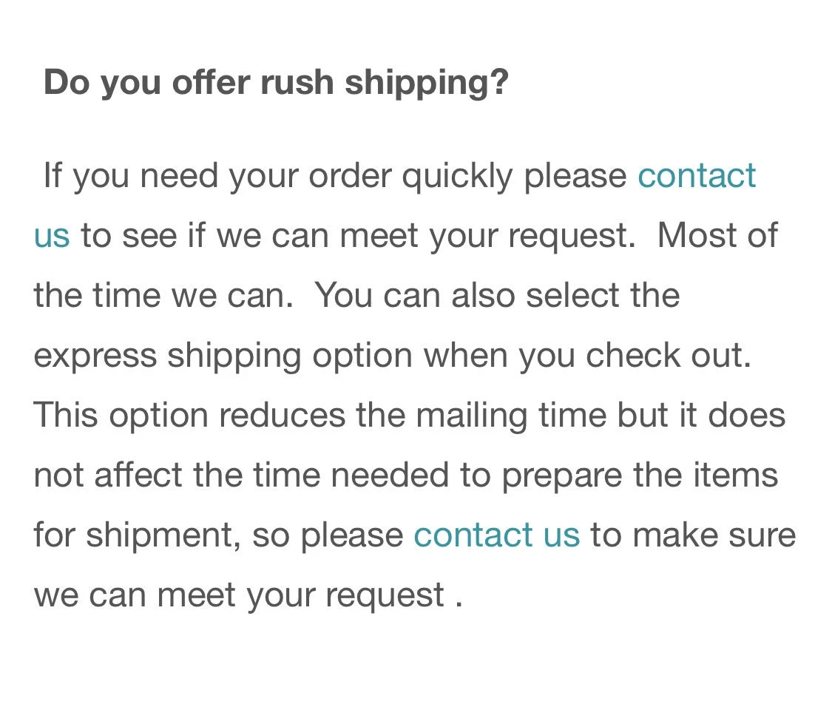
Task: Click the text "Most of" ending the second line
Action: click(x=717, y=236)
